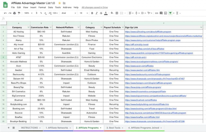The height and width of the screenshot is (133, 206).
Task: Click the Redo icon
Action: point(10,13)
